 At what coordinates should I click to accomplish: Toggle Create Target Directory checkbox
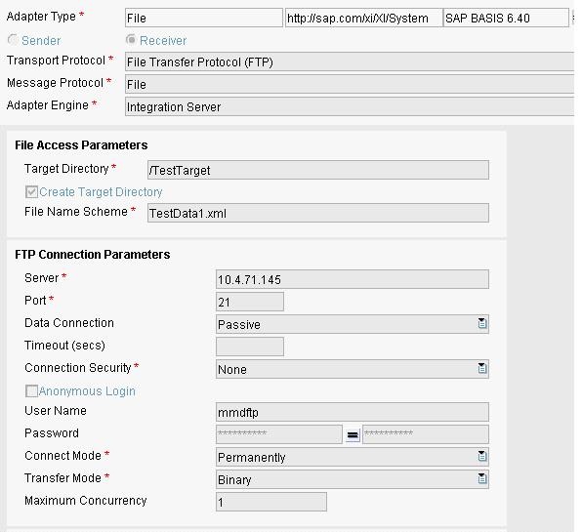31,191
